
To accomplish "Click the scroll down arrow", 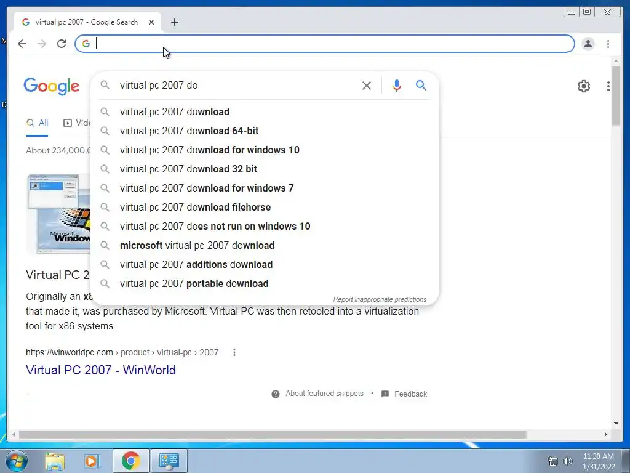I will [616, 423].
